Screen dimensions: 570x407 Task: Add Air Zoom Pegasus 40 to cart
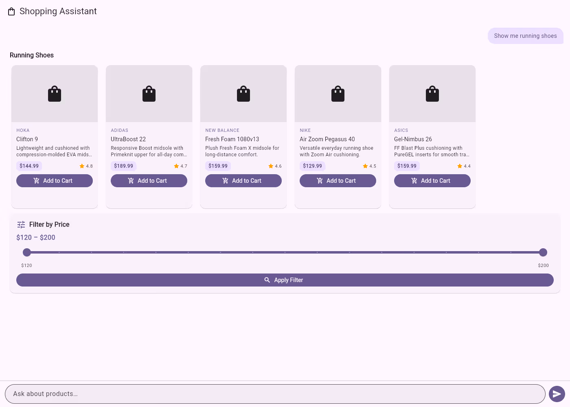tap(338, 181)
